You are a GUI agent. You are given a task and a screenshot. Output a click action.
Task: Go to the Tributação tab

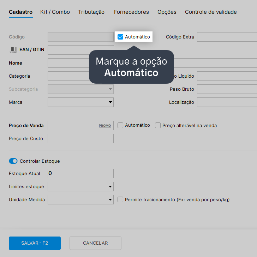91,12
